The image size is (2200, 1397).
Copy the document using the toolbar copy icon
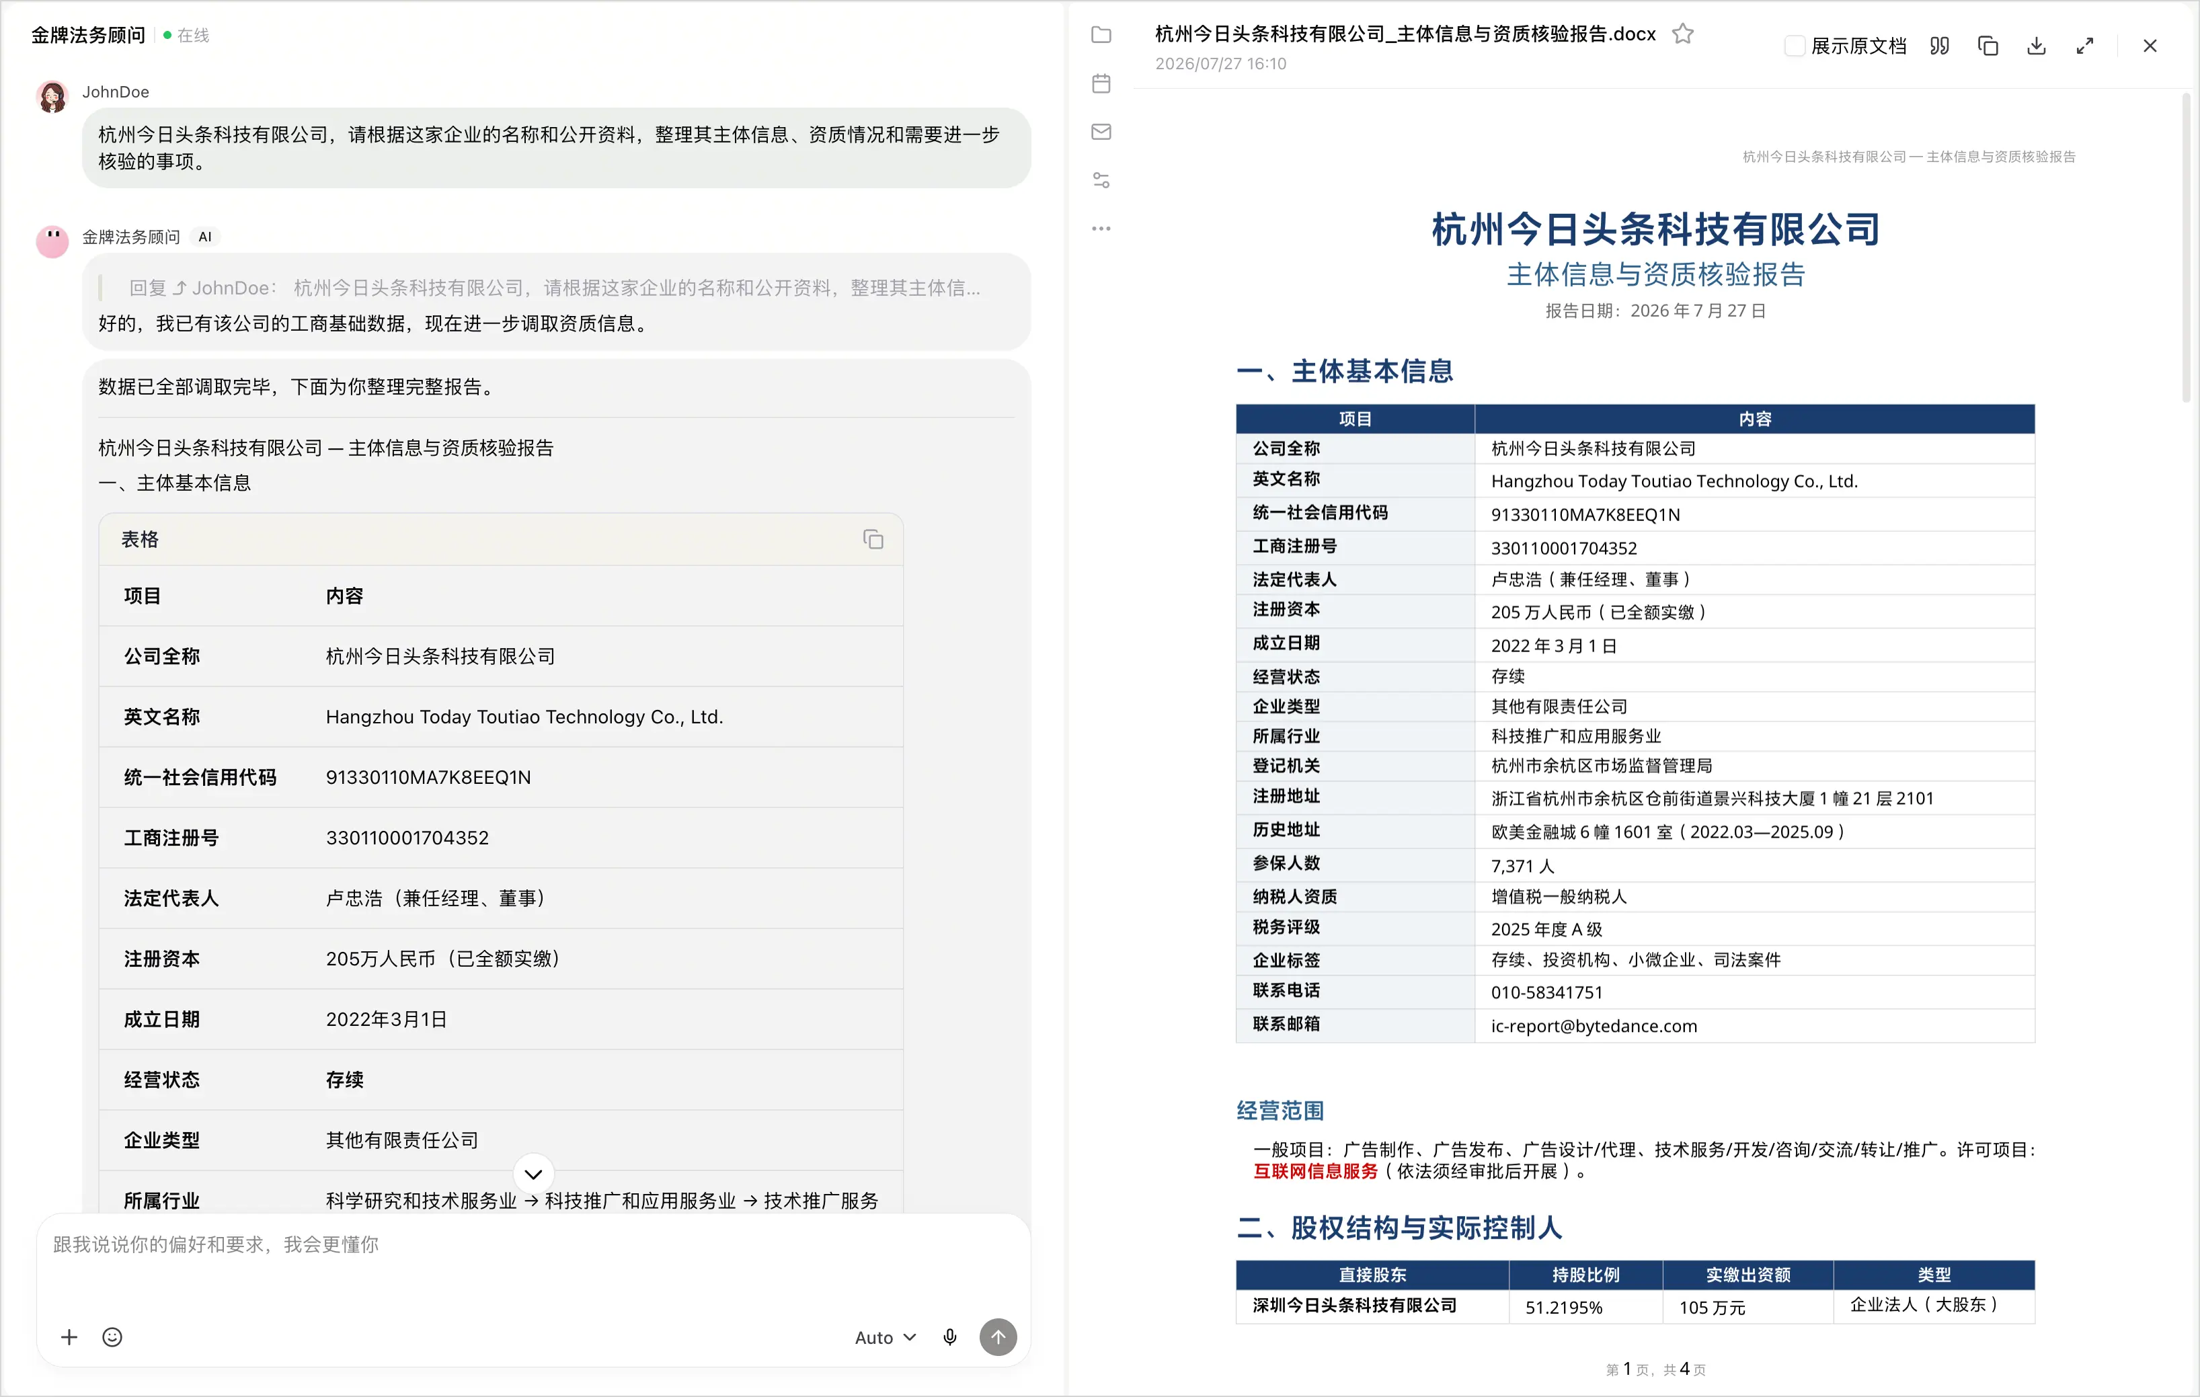[1987, 46]
